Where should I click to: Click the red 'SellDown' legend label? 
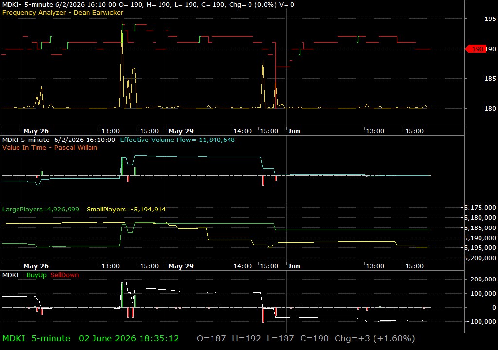coord(65,275)
